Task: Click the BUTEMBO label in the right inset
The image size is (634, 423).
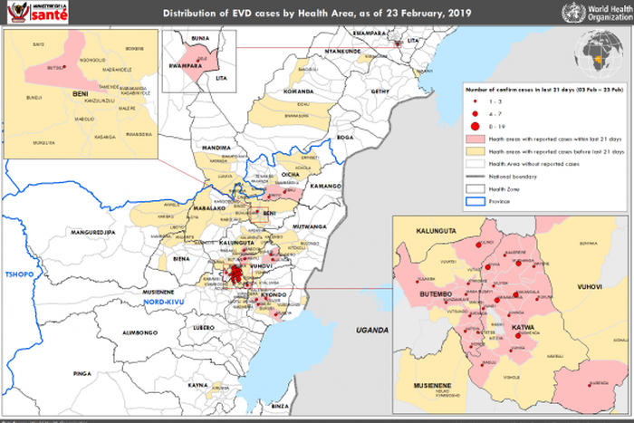Action: pyautogui.click(x=438, y=294)
